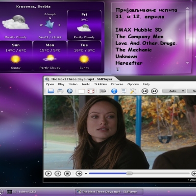Click the SMPlayer title bar icon

click(x=47, y=79)
